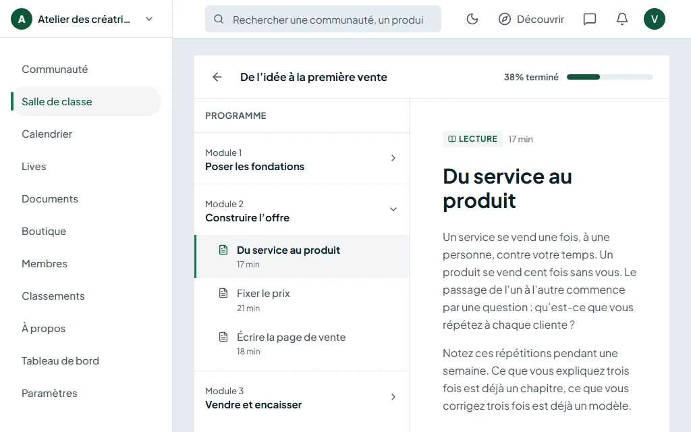The width and height of the screenshot is (691, 432).
Task: Open the Écrire la page de vente lesson
Action: tap(302, 344)
